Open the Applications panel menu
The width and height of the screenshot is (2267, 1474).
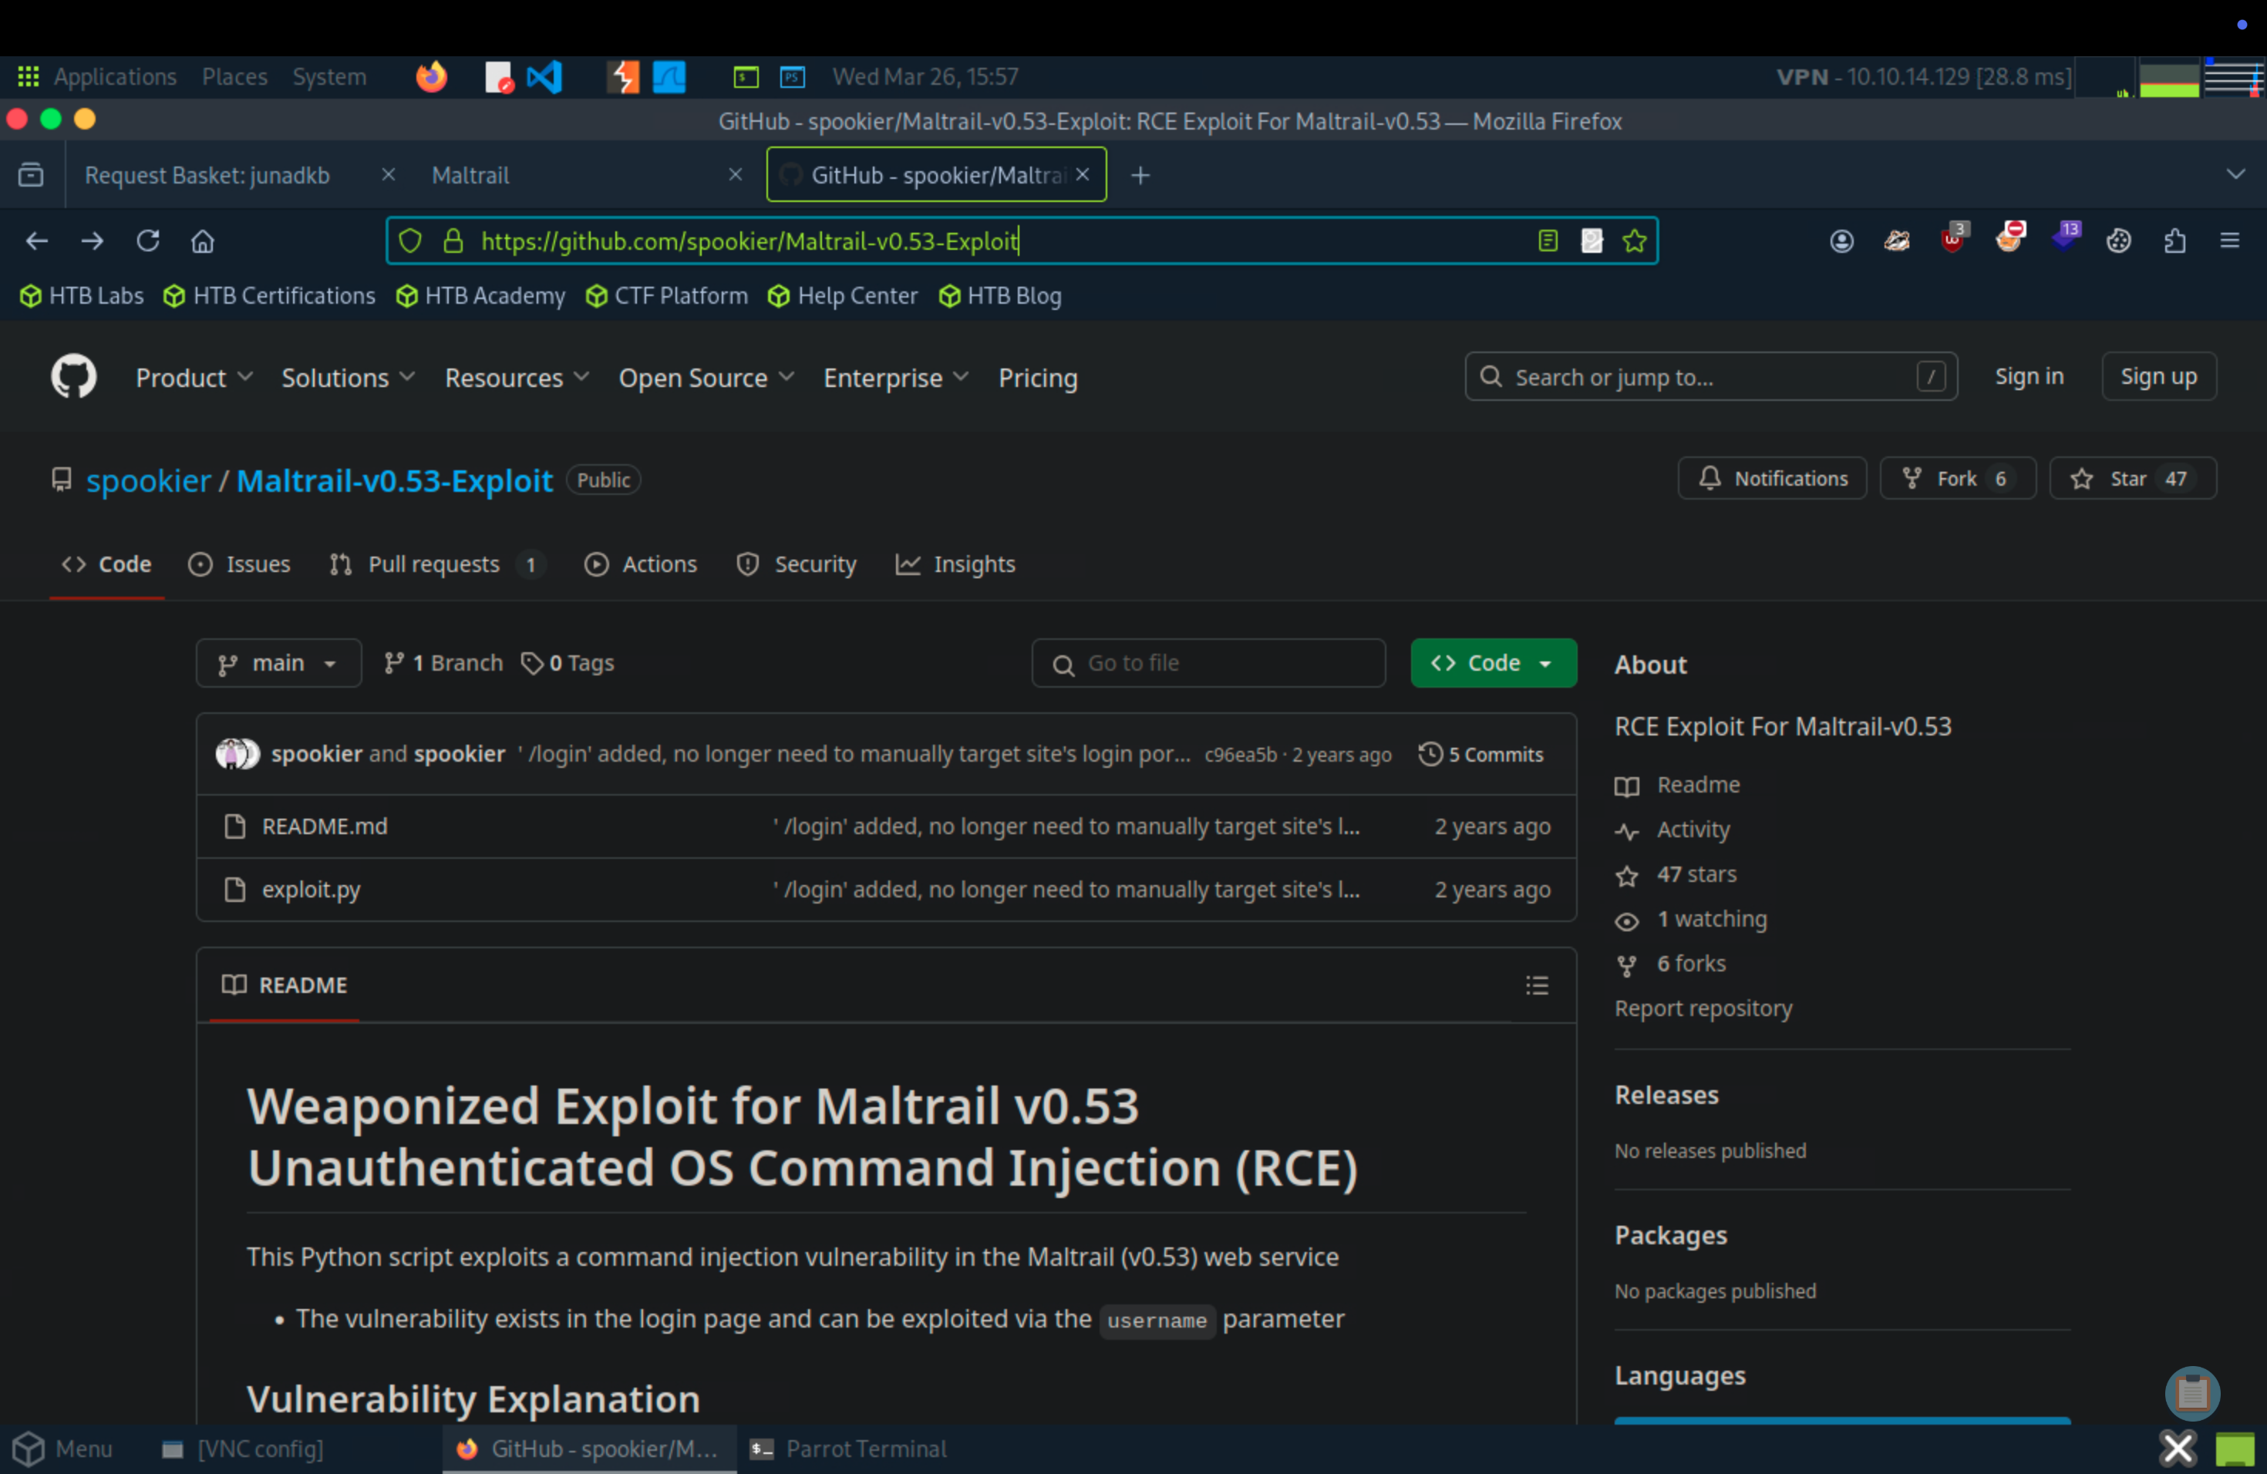tap(115, 77)
